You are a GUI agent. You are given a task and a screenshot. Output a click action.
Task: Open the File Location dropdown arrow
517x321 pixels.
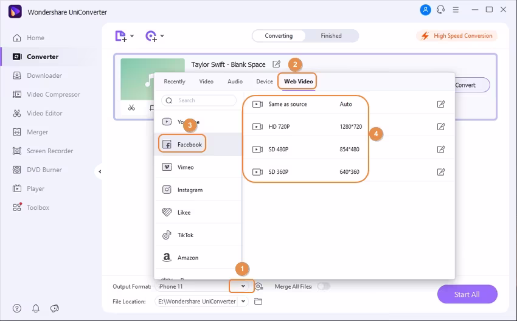[x=243, y=301]
